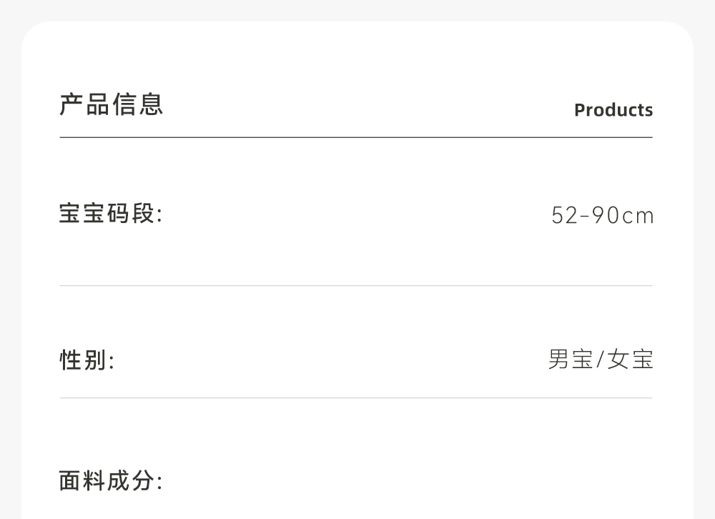This screenshot has width=715, height=519.
Task: Click blank space between 宝宝码段 and 52-90cm
Action: tap(357, 214)
